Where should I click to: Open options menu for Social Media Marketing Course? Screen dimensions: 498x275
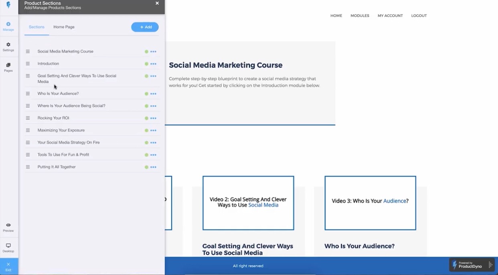click(153, 52)
